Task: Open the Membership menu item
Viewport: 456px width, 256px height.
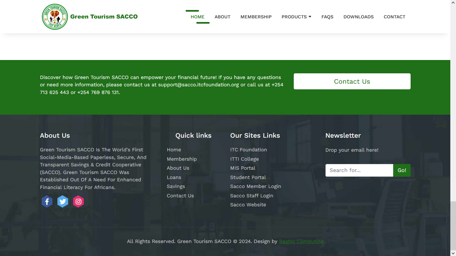Action: tap(256, 17)
